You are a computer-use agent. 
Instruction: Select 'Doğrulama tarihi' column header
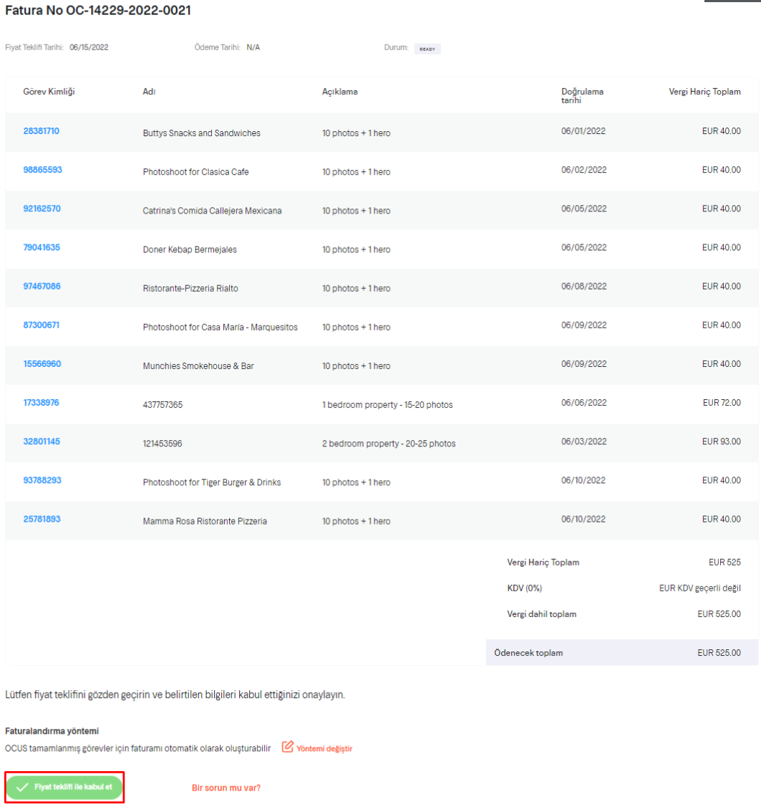point(582,96)
